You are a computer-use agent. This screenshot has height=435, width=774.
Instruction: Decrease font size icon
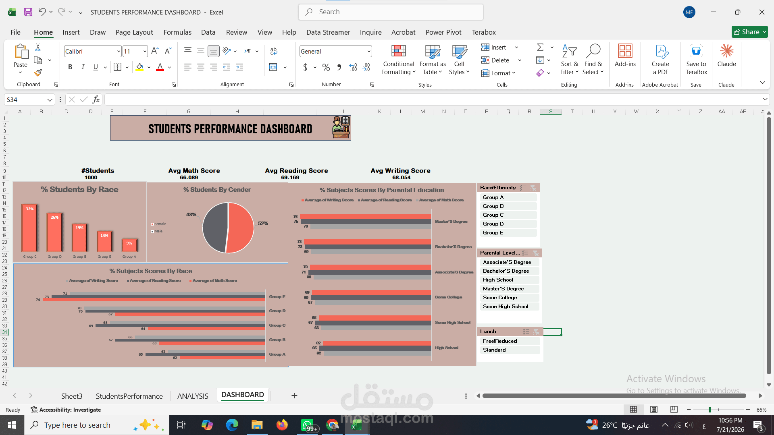click(168, 51)
